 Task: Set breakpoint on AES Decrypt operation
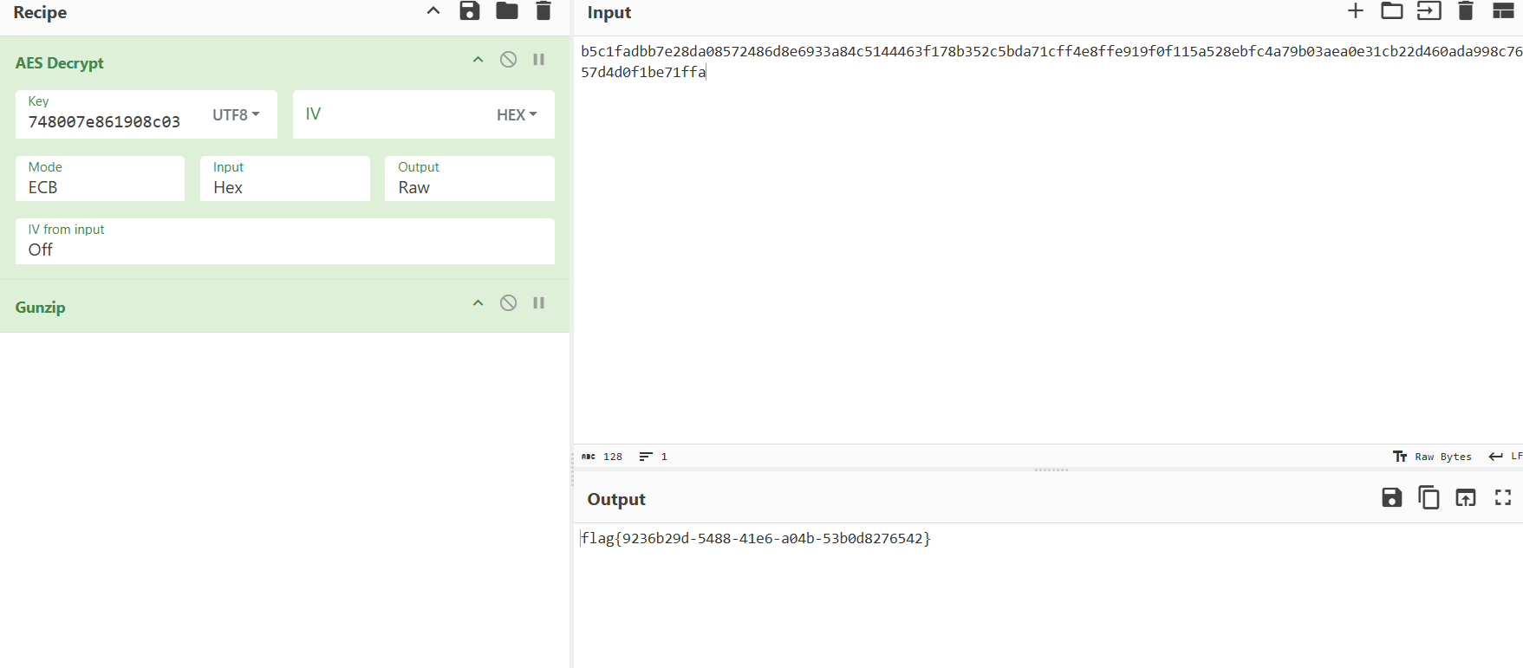click(x=539, y=60)
